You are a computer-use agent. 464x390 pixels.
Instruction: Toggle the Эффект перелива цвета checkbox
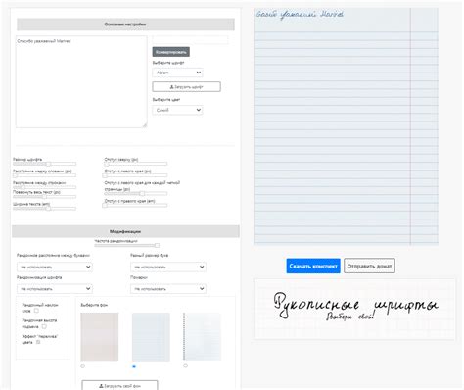[38, 342]
